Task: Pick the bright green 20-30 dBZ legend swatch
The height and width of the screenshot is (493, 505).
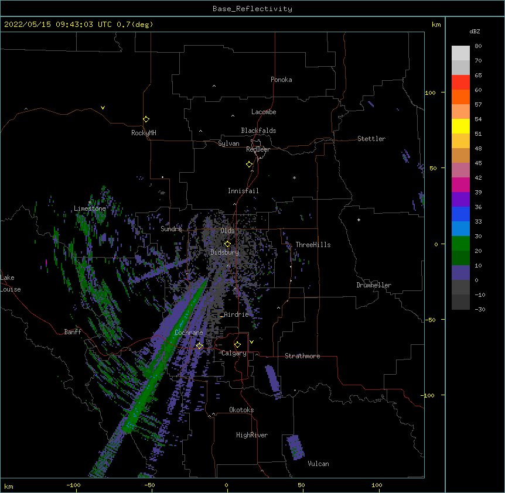Action: (x=460, y=244)
